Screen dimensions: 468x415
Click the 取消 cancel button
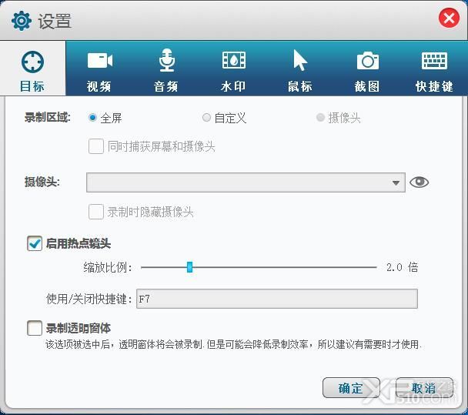pos(424,388)
